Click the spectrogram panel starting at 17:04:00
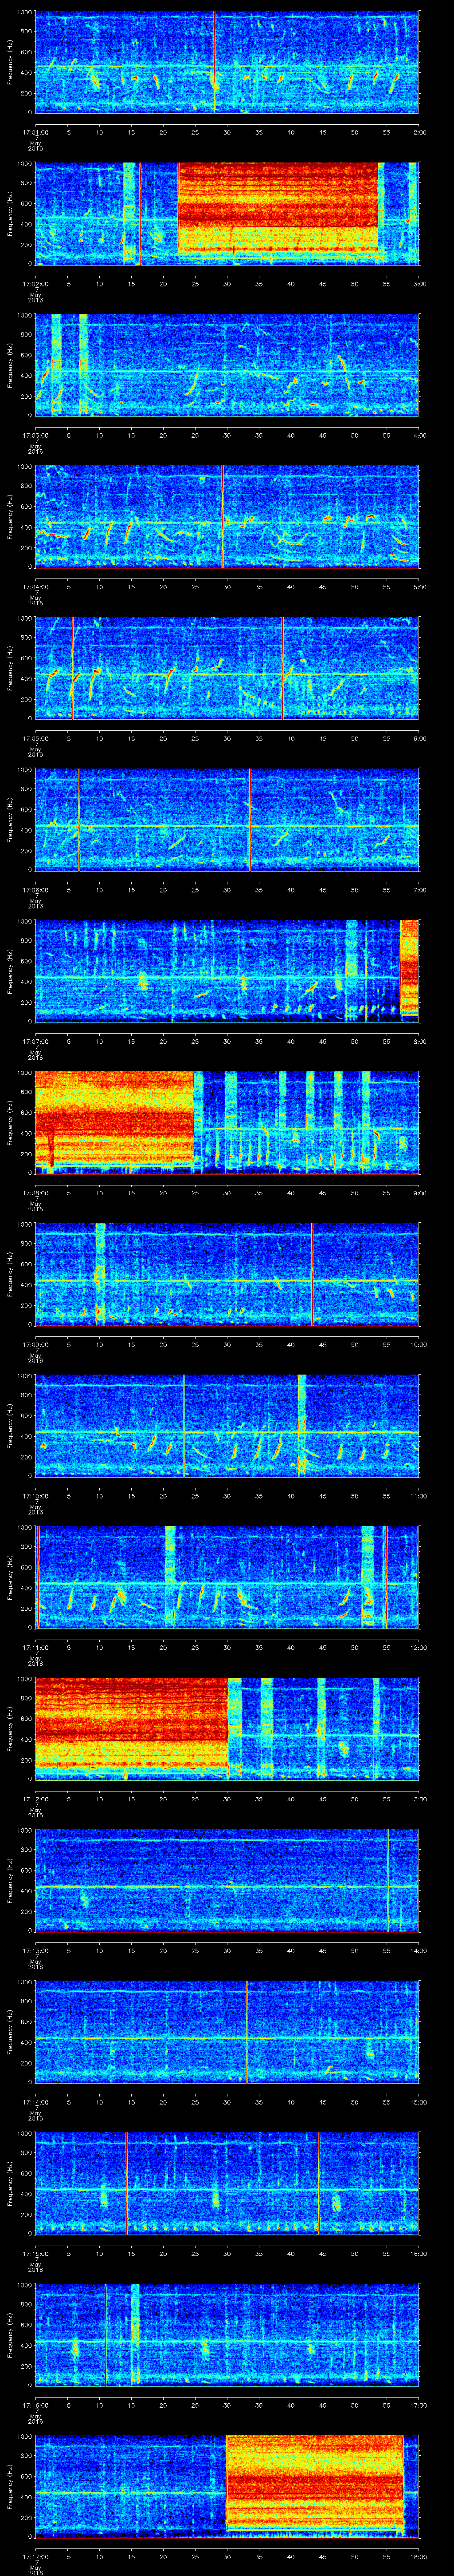 click(227, 517)
